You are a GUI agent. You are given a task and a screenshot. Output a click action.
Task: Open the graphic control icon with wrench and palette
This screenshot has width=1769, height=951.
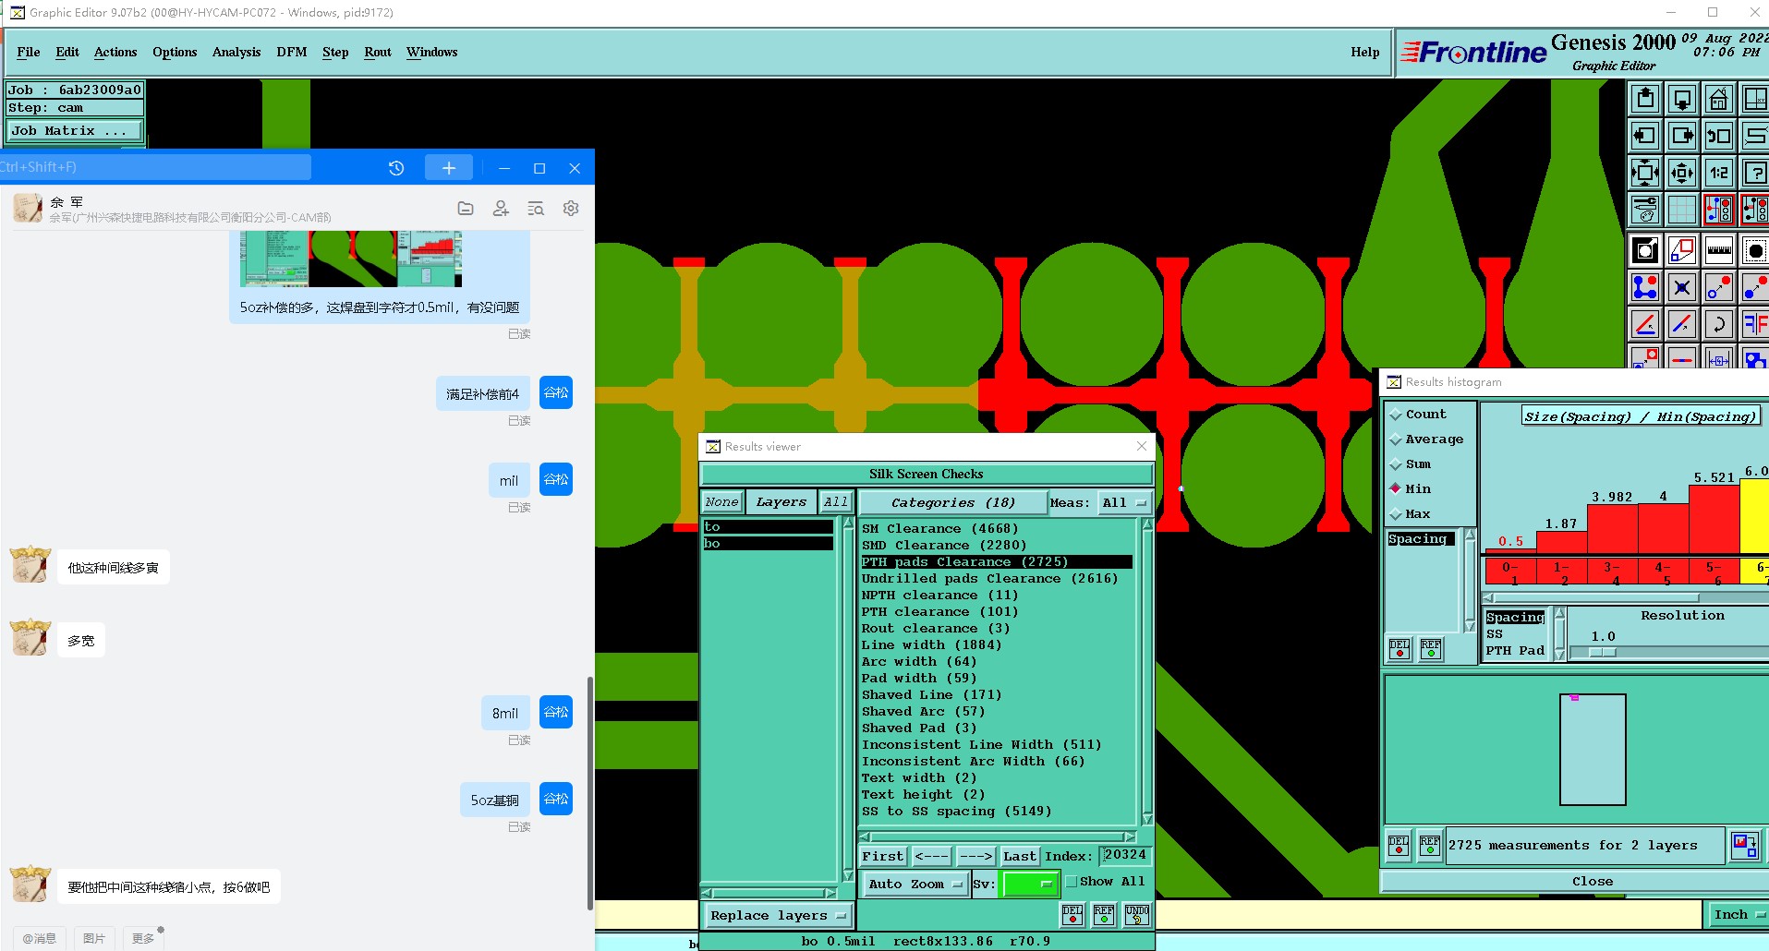click(1644, 210)
